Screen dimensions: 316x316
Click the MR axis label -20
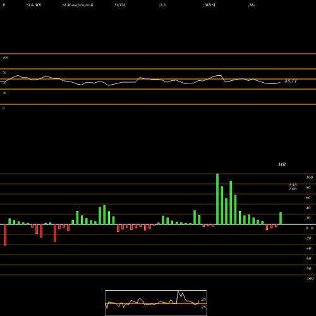(308, 238)
